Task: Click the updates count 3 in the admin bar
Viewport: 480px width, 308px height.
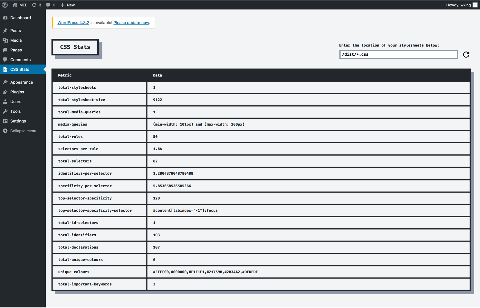Action: [40, 5]
